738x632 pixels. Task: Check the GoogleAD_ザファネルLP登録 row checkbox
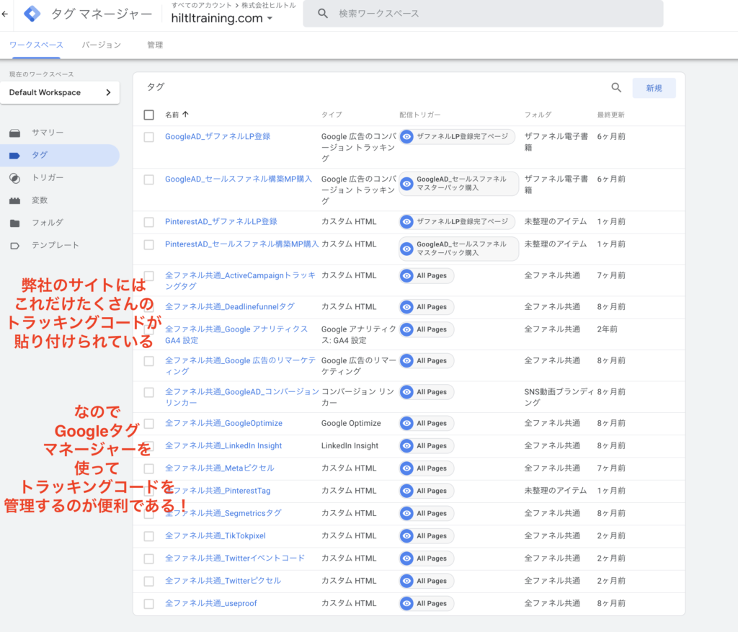148,137
